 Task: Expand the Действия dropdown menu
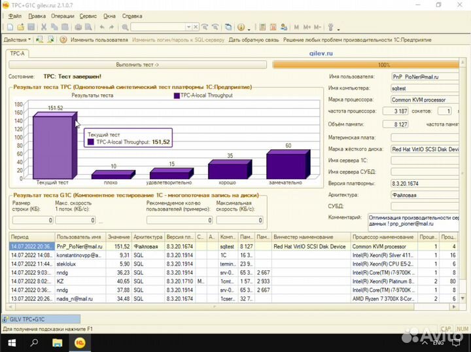[16, 39]
